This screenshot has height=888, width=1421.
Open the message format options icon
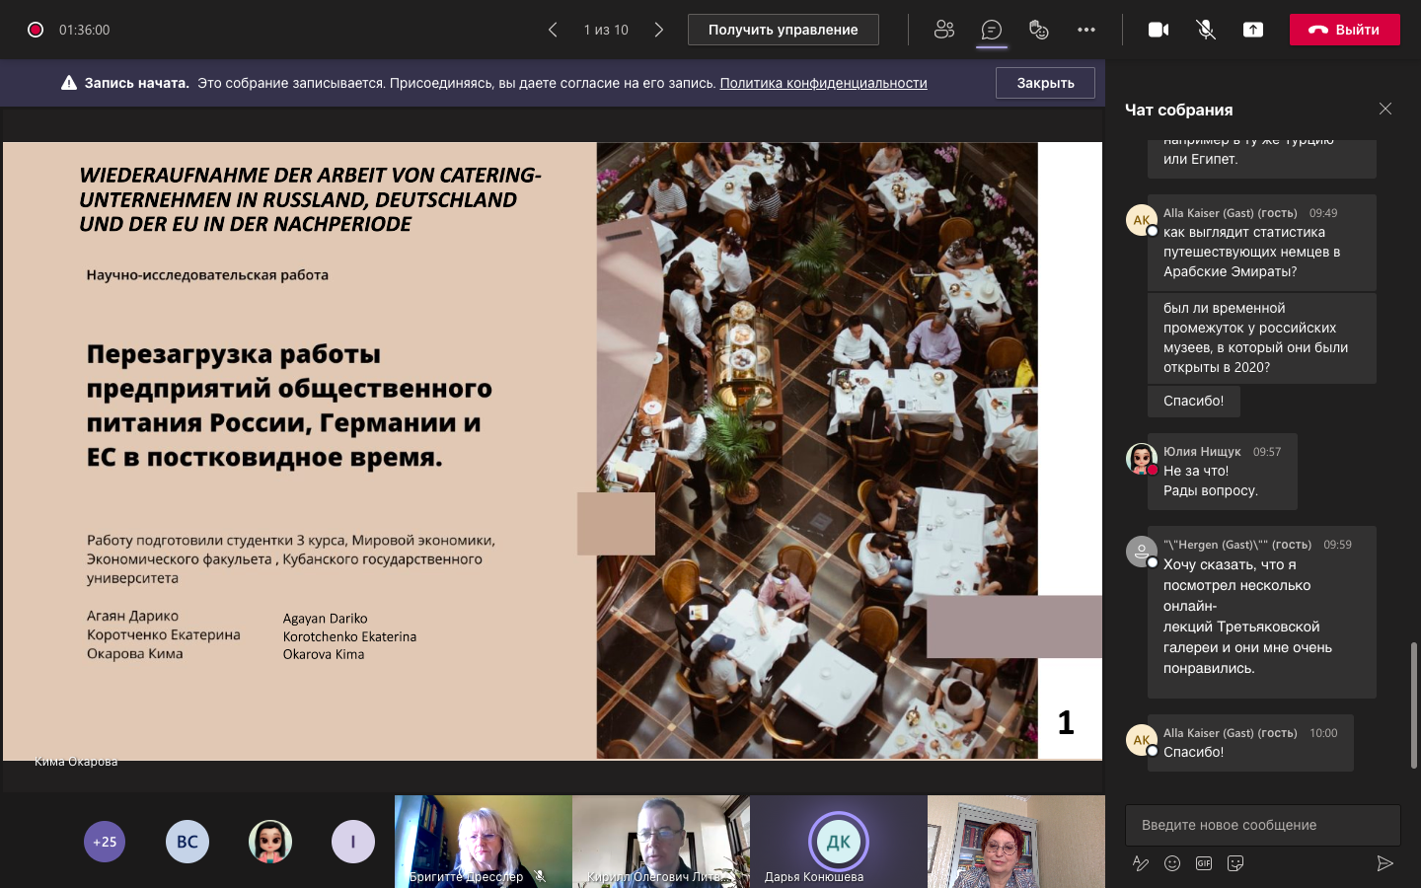[x=1141, y=863]
